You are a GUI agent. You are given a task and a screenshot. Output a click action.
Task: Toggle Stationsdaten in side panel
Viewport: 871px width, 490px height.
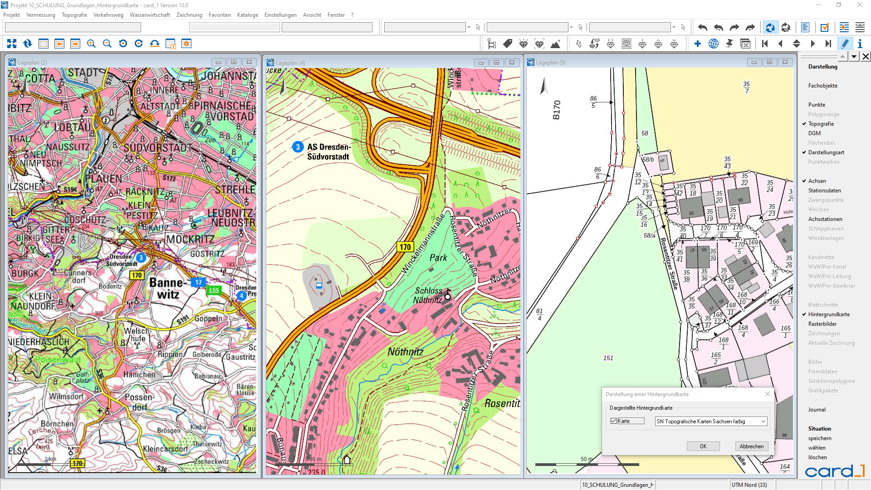(x=824, y=191)
